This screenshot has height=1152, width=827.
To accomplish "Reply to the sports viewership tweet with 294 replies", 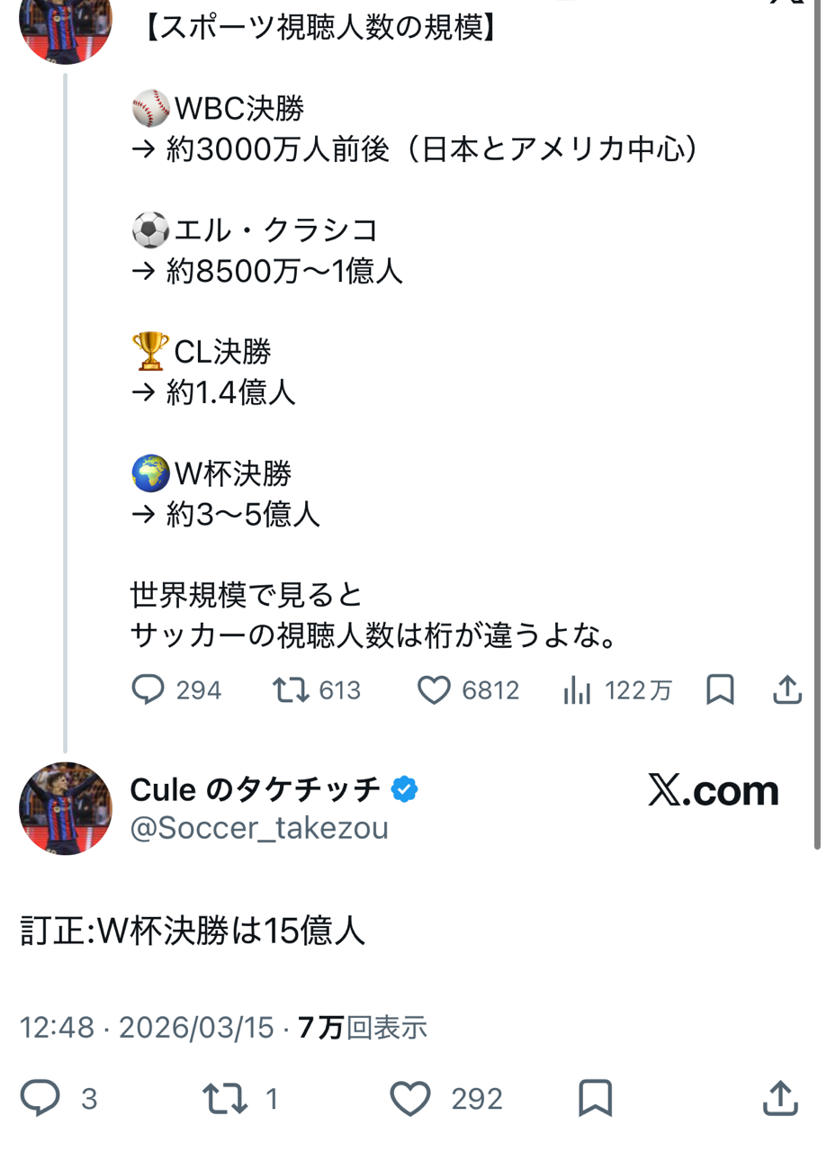I will click(148, 690).
